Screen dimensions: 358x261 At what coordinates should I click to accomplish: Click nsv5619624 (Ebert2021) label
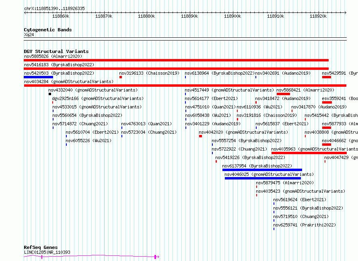click(300, 200)
